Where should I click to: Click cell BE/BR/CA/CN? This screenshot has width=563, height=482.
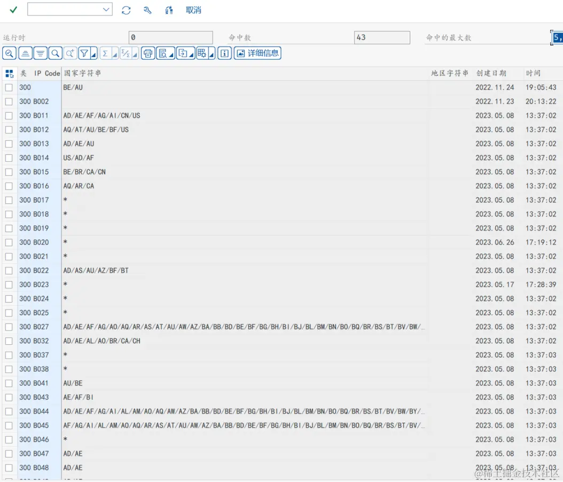(84, 172)
